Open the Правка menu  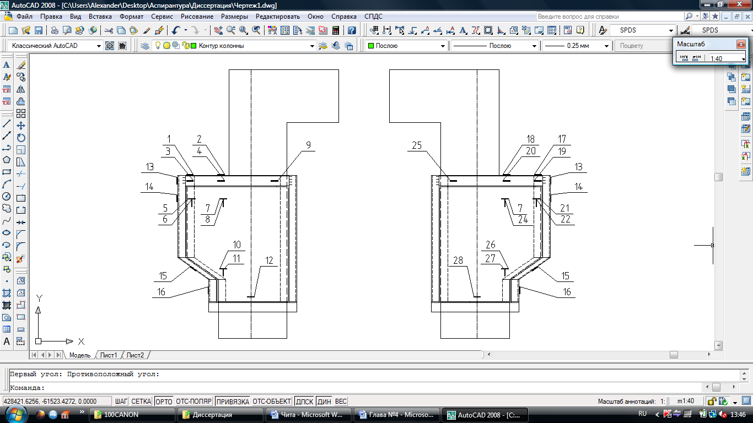tap(51, 17)
